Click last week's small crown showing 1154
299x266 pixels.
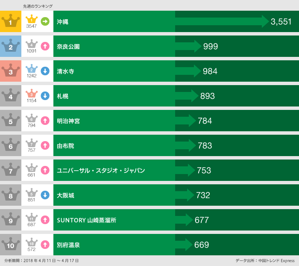[x=32, y=94]
